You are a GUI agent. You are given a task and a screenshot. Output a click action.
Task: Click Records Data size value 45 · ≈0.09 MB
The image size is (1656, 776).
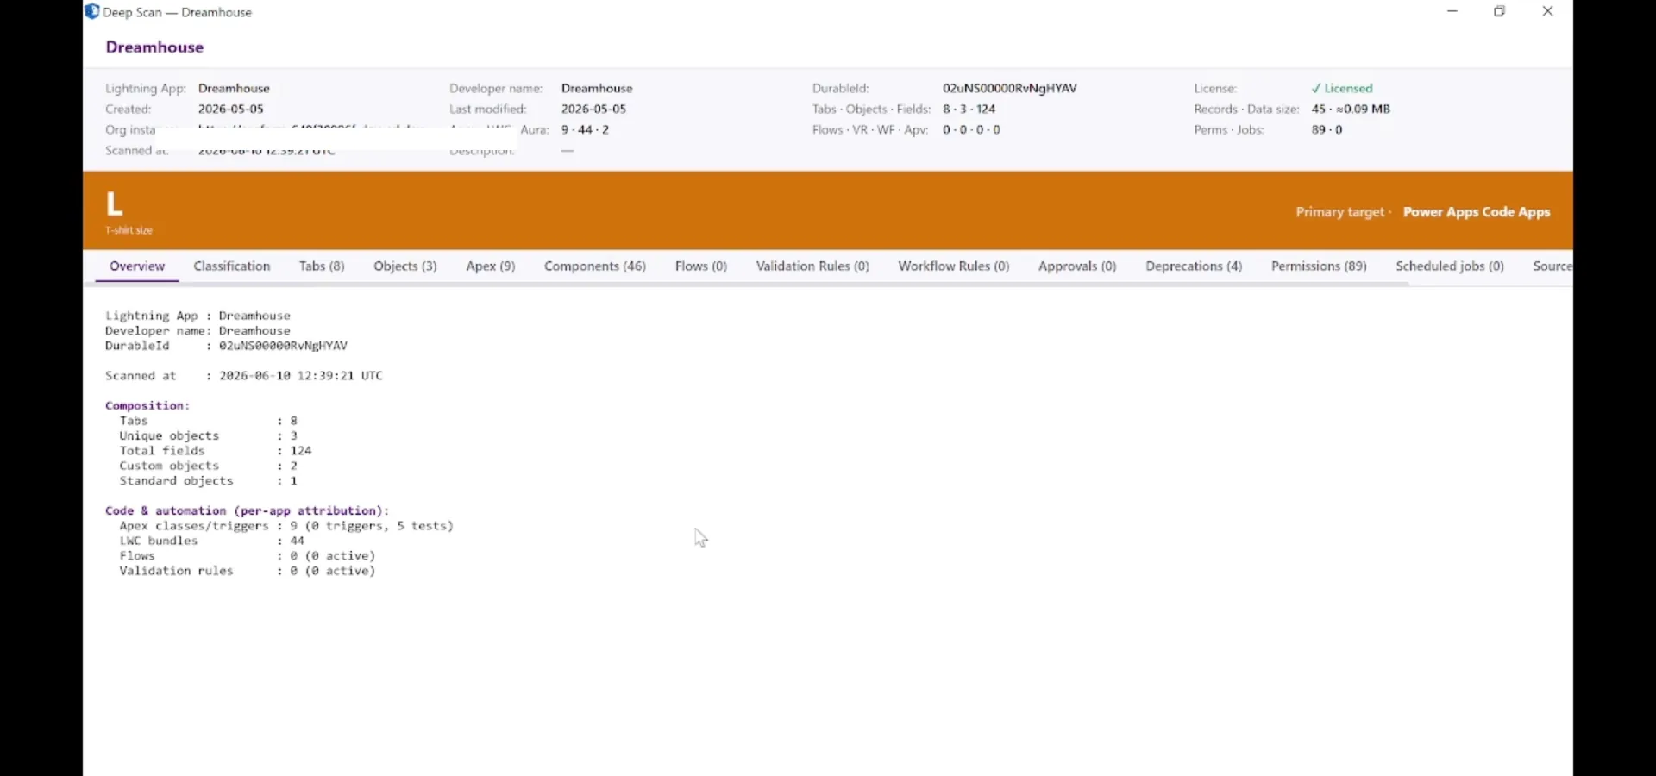pos(1351,110)
